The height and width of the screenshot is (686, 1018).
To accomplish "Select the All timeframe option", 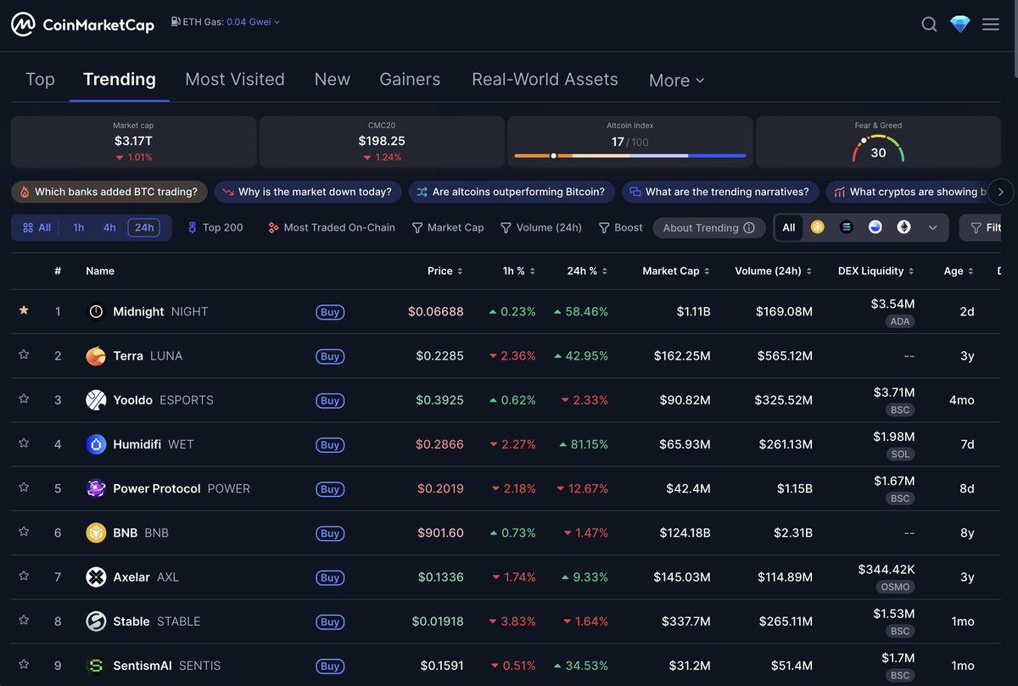I will point(37,227).
